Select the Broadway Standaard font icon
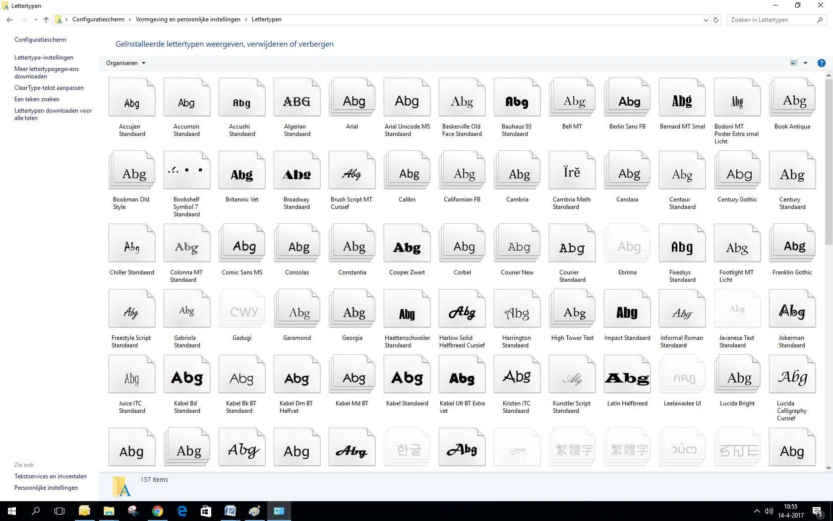 pos(297,170)
